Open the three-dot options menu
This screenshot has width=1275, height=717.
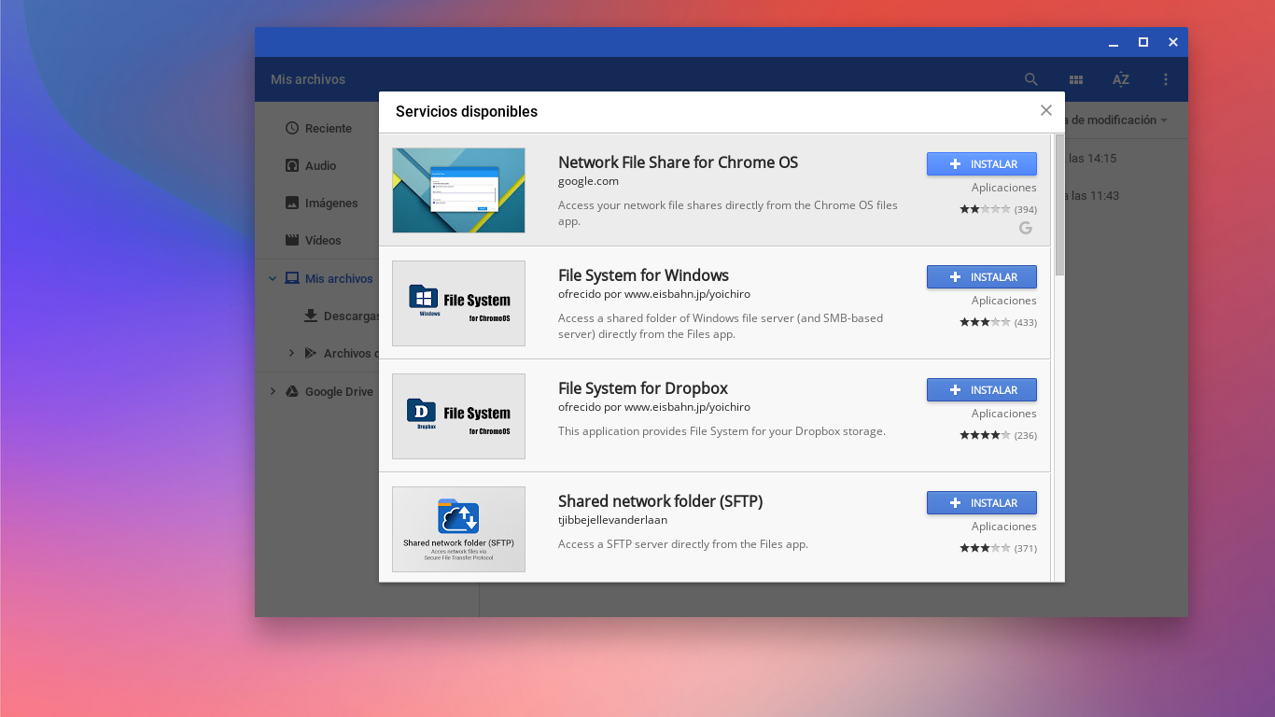tap(1165, 79)
